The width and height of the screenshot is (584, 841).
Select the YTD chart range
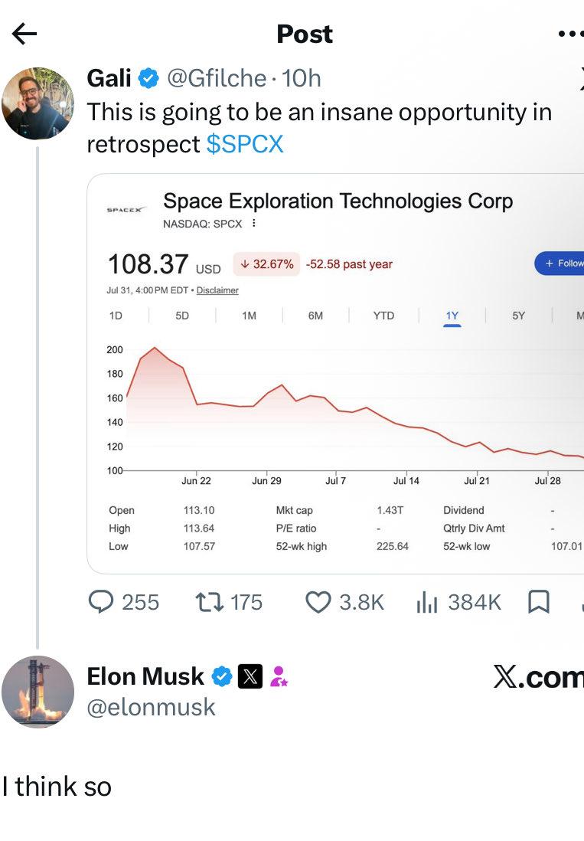(x=383, y=316)
